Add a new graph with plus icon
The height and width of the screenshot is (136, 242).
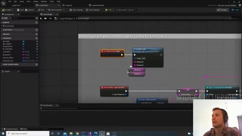37,23
